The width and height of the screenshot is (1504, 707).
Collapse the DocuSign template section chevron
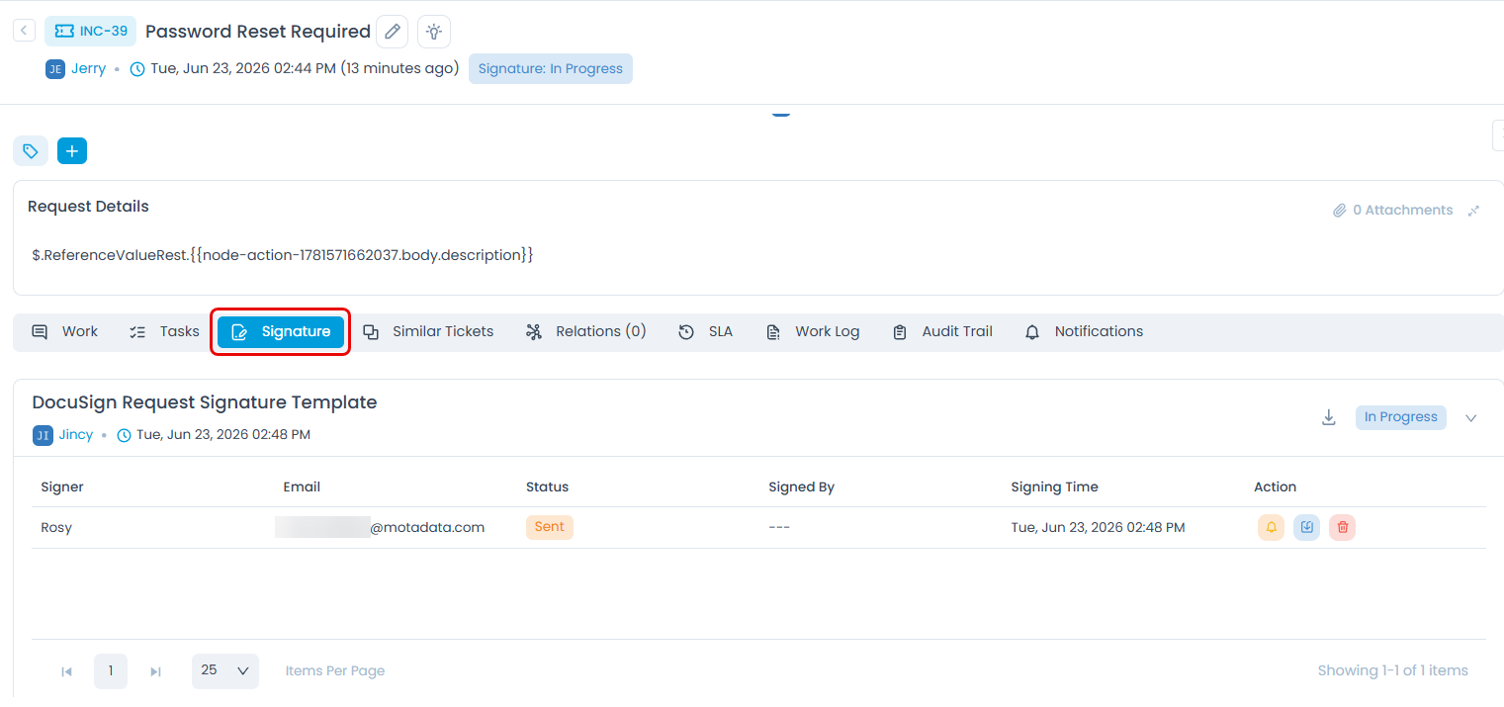coord(1471,417)
